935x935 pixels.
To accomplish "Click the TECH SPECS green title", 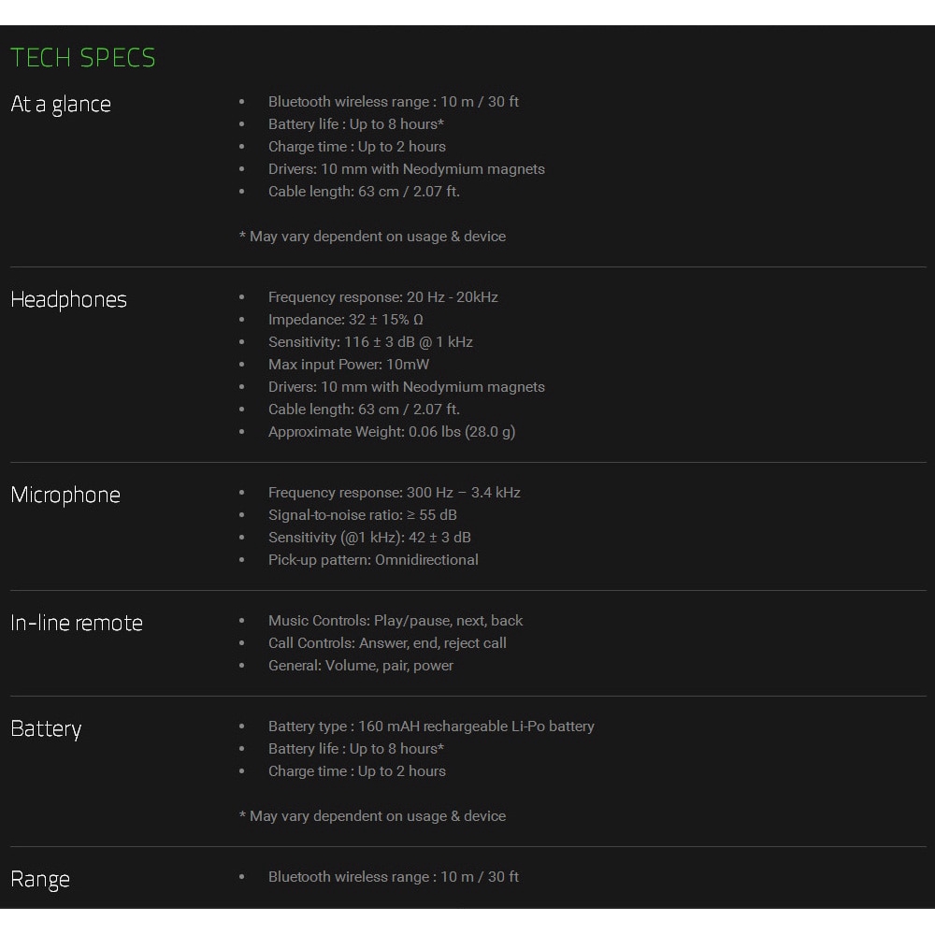I will [x=83, y=58].
